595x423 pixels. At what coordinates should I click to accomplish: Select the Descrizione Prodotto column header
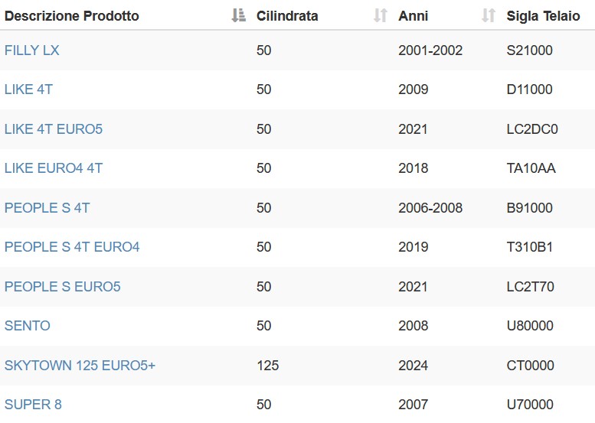(x=72, y=16)
